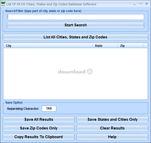Screen dimensions: 151x143
Task: Sort results by the City column header
Action: click(48, 46)
